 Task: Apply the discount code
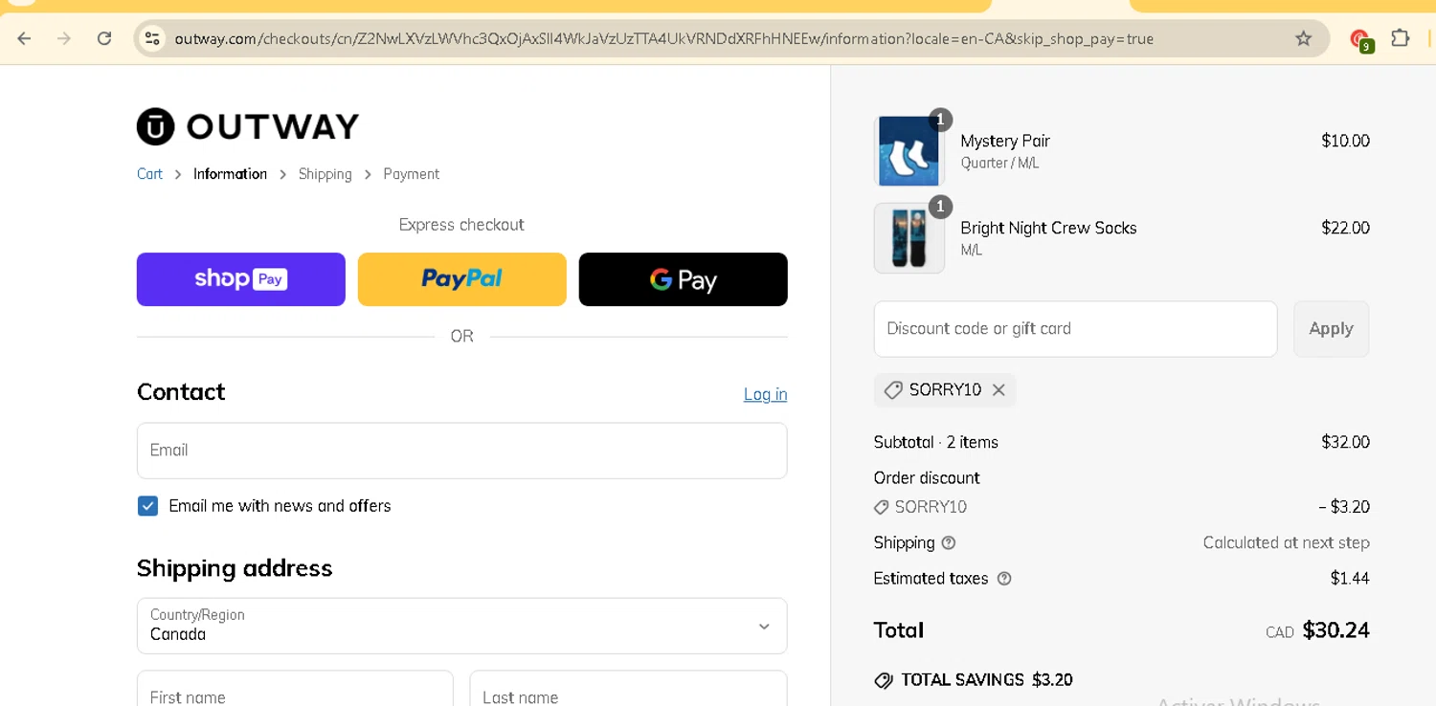click(1331, 329)
